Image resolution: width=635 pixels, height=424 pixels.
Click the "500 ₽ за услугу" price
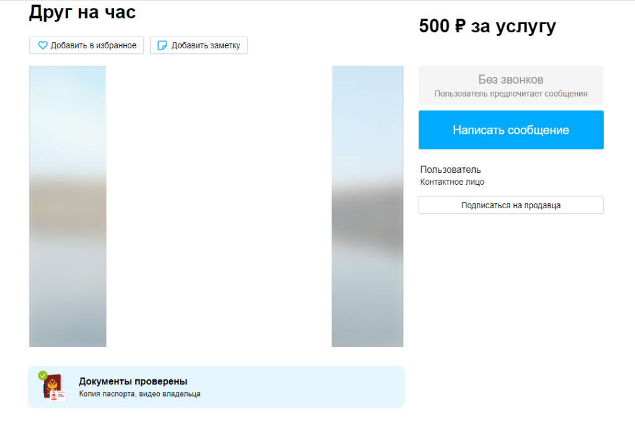[487, 27]
